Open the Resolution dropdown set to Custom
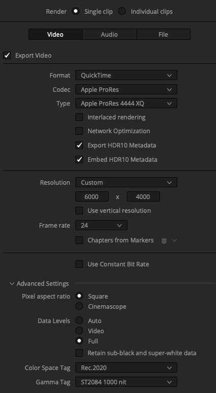This screenshot has width=216, height=393. click(x=126, y=183)
